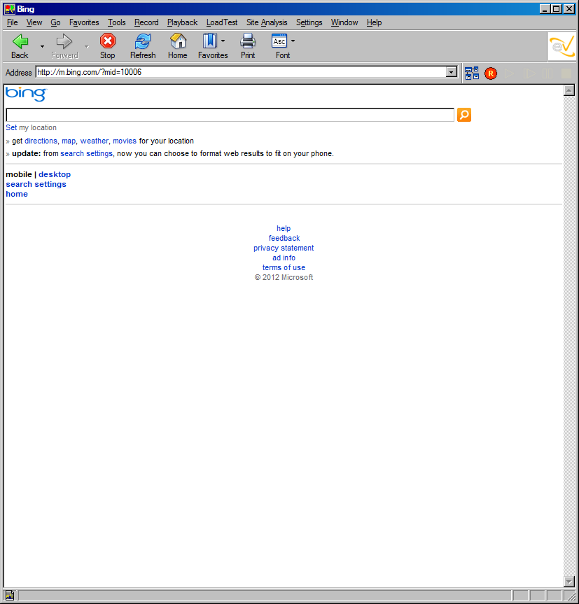Open the File menu
Viewport: 579px width, 604px height.
[x=13, y=22]
